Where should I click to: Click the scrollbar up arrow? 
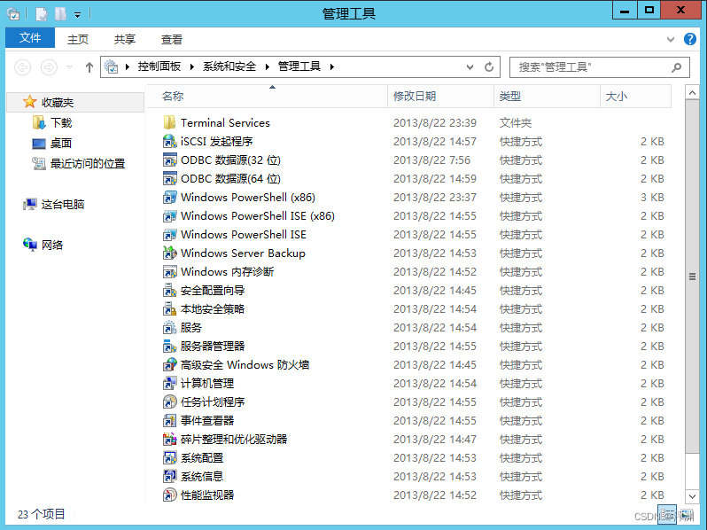pyautogui.click(x=692, y=92)
